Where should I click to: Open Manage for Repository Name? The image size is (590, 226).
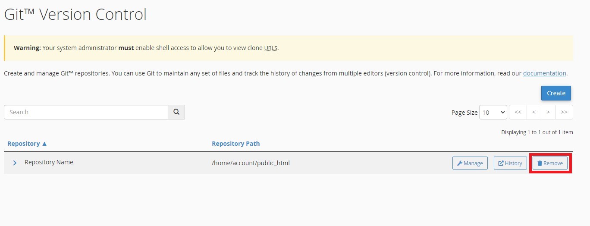(x=470, y=163)
